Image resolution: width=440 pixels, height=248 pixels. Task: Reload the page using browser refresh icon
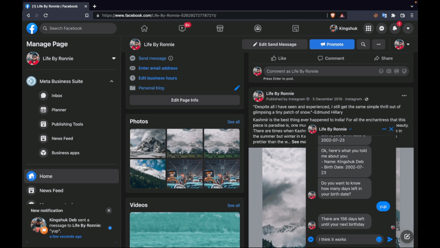point(46,15)
